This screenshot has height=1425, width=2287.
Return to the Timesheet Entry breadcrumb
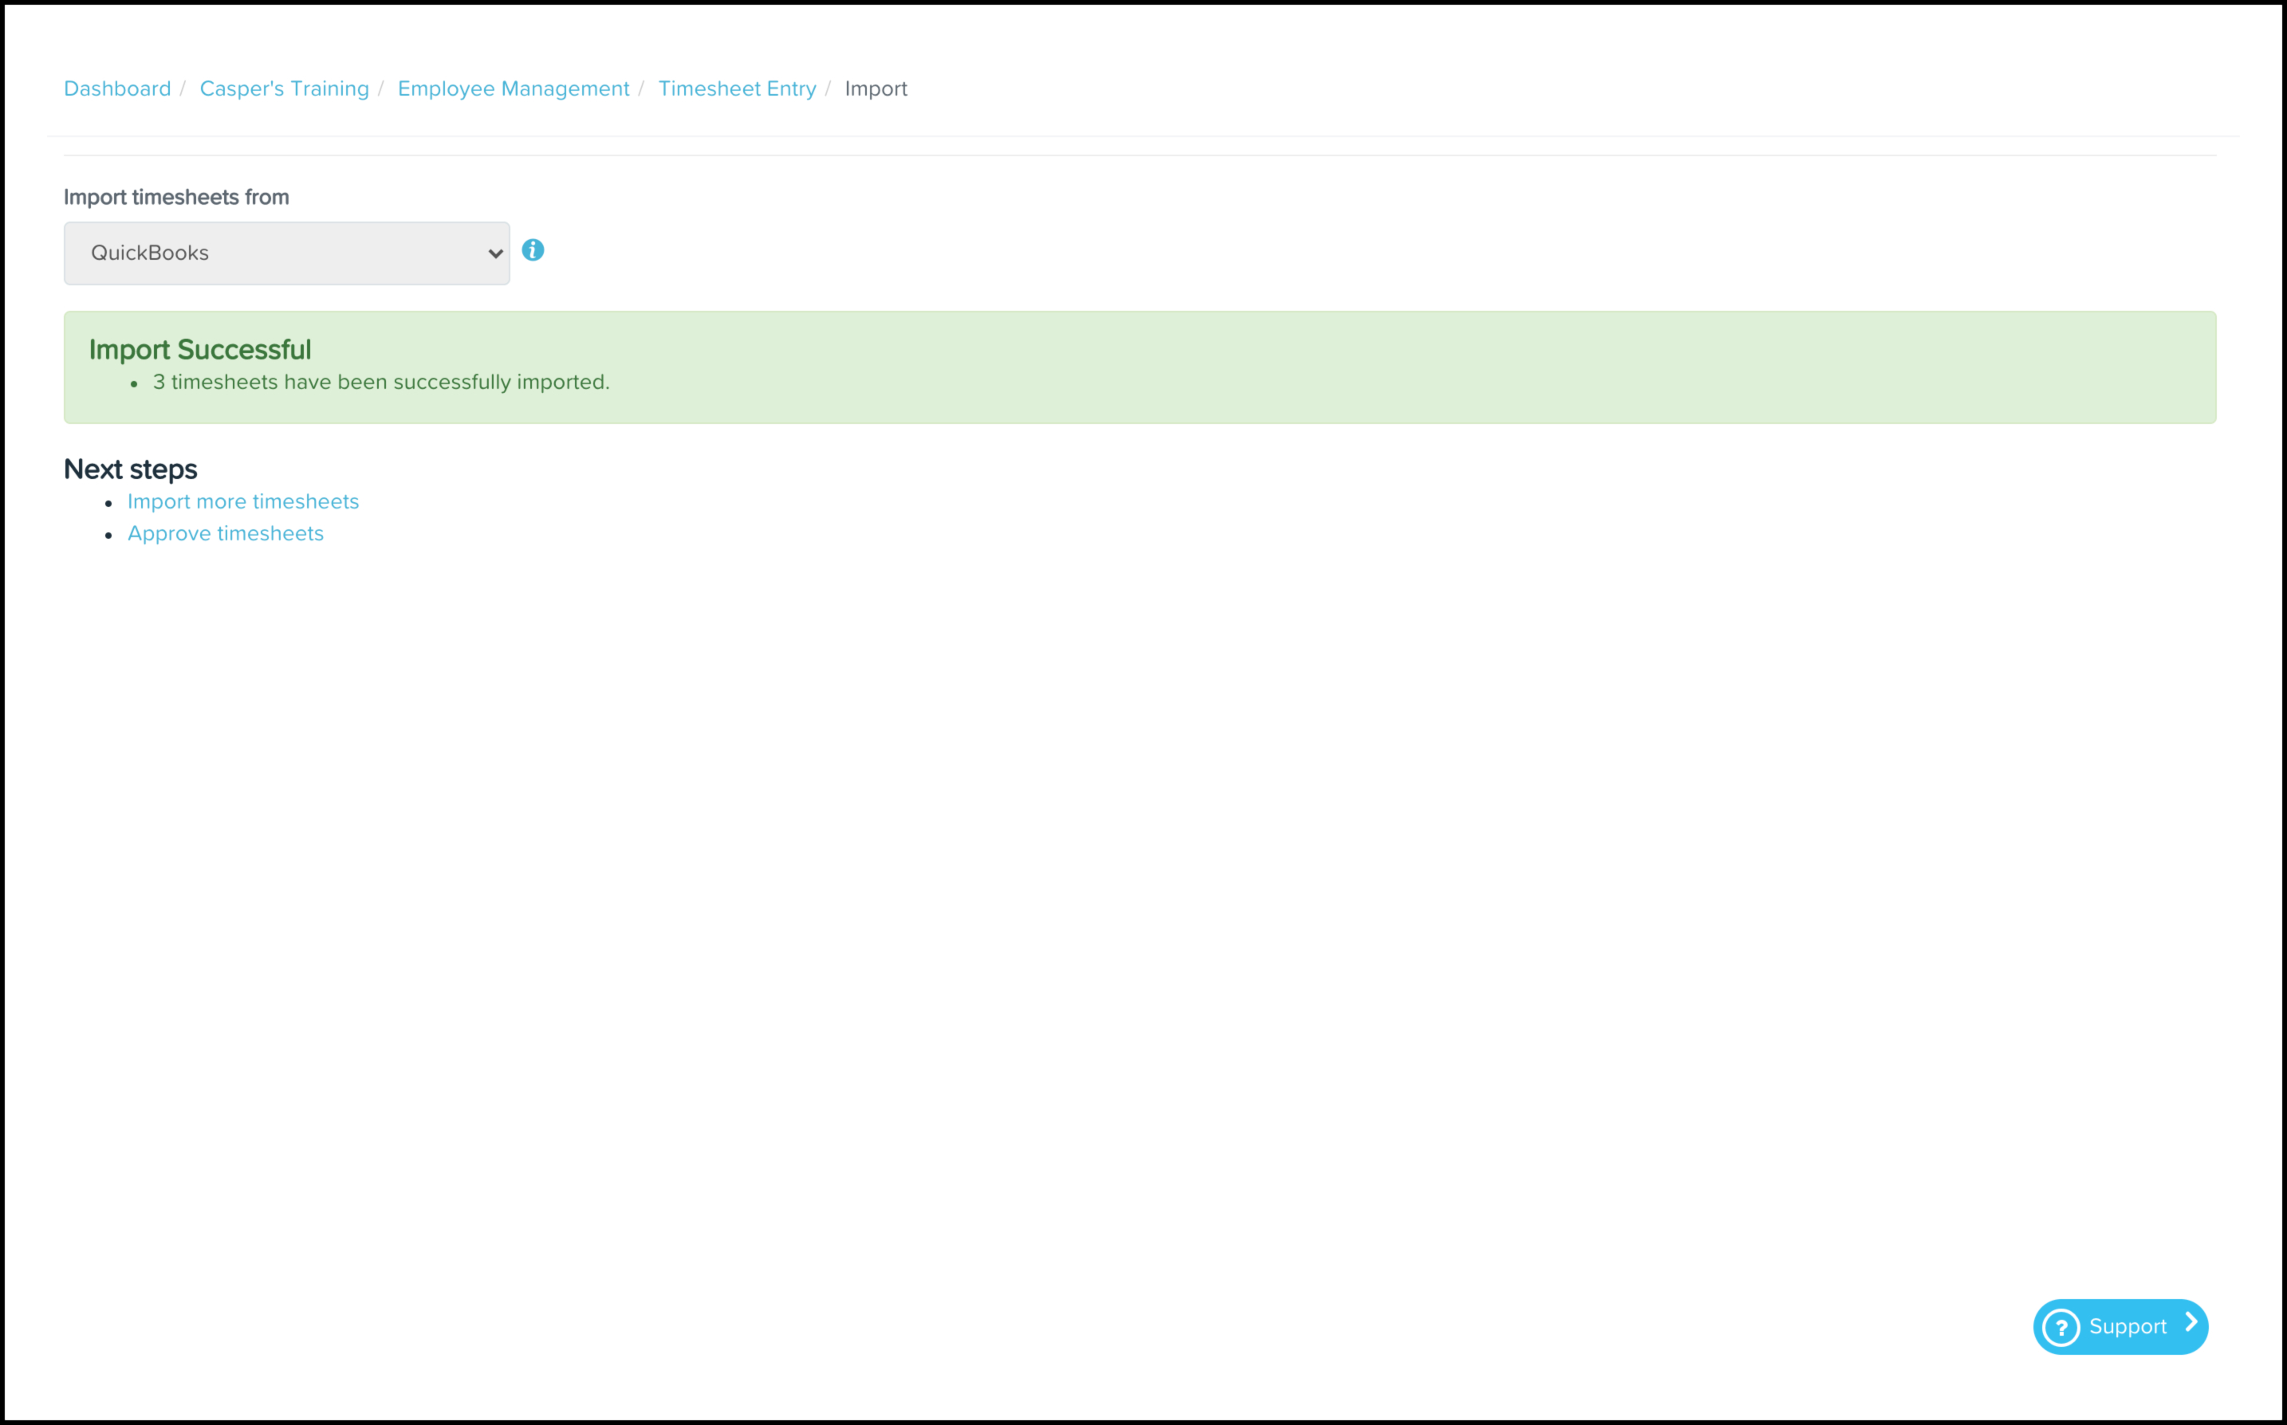[x=736, y=88]
